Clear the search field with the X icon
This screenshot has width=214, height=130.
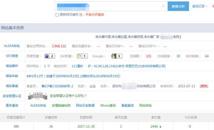tap(163, 6)
